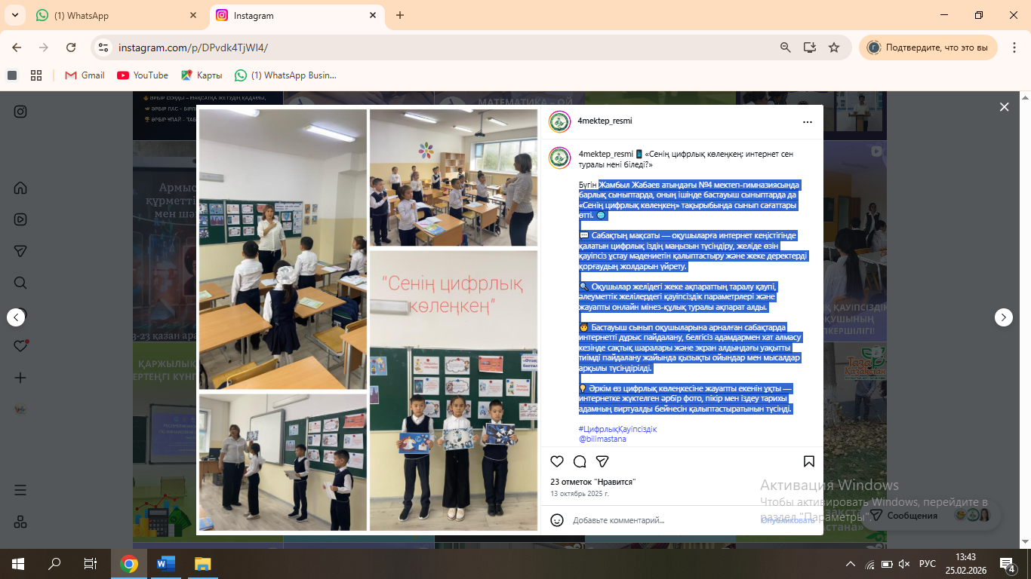Open the 4mektep_resmi profile in post header

[x=605, y=121]
